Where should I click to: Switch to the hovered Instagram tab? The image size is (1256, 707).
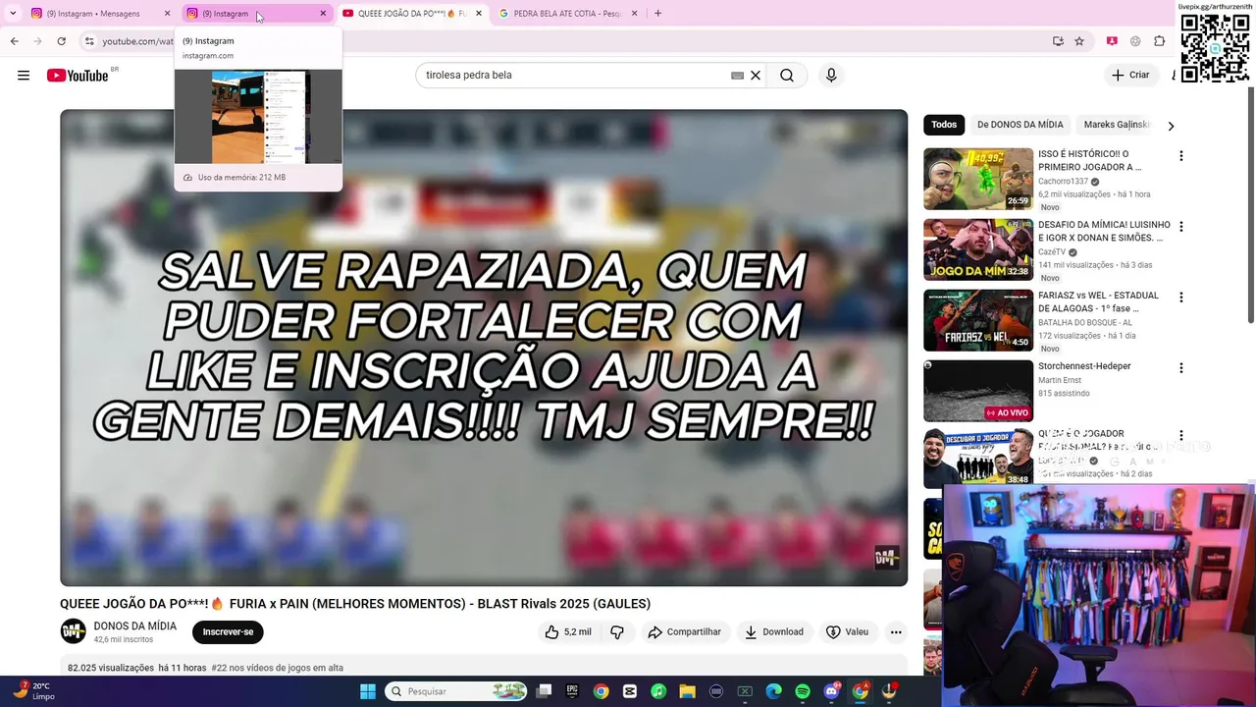(256, 14)
